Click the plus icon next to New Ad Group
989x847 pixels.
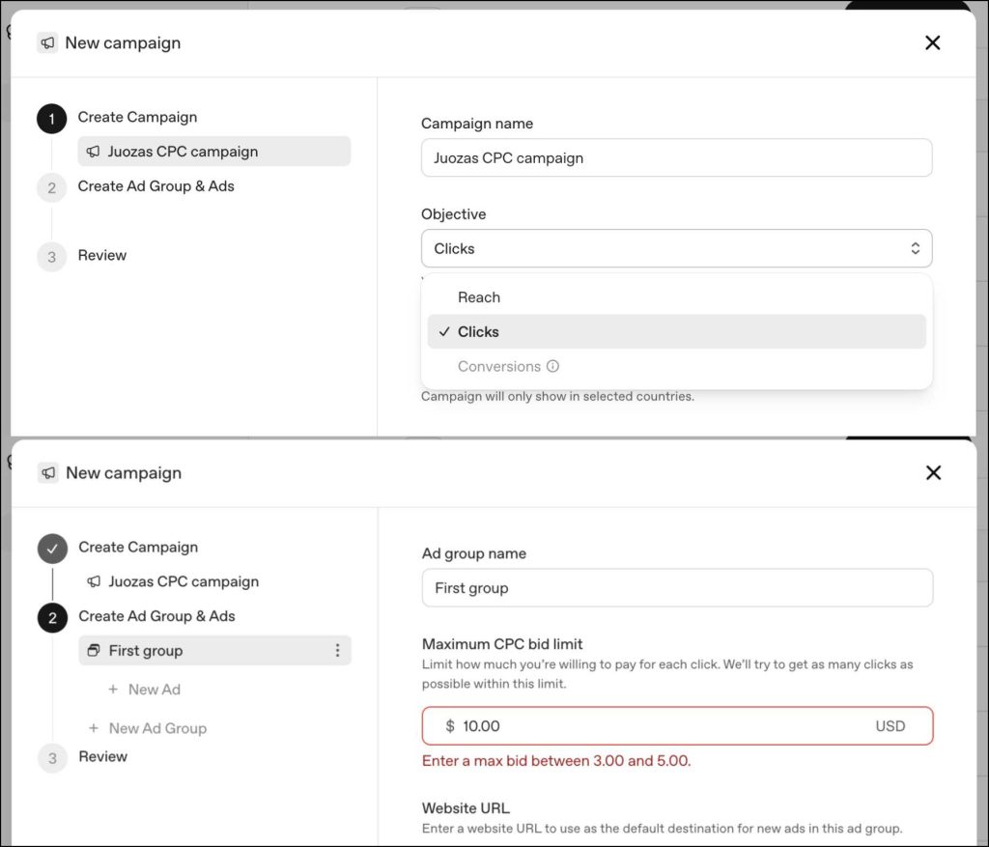[94, 728]
